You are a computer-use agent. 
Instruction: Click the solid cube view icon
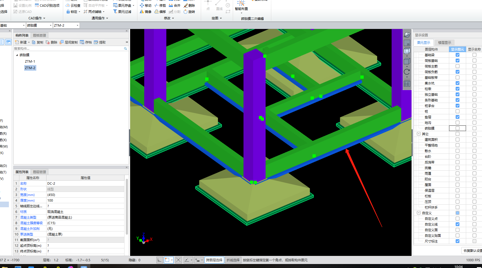[407, 61]
